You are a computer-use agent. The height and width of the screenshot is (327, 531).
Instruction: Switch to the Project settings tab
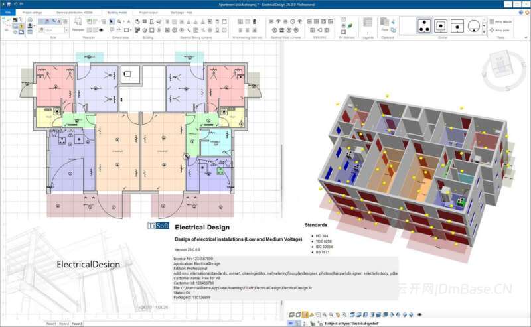coord(32,13)
